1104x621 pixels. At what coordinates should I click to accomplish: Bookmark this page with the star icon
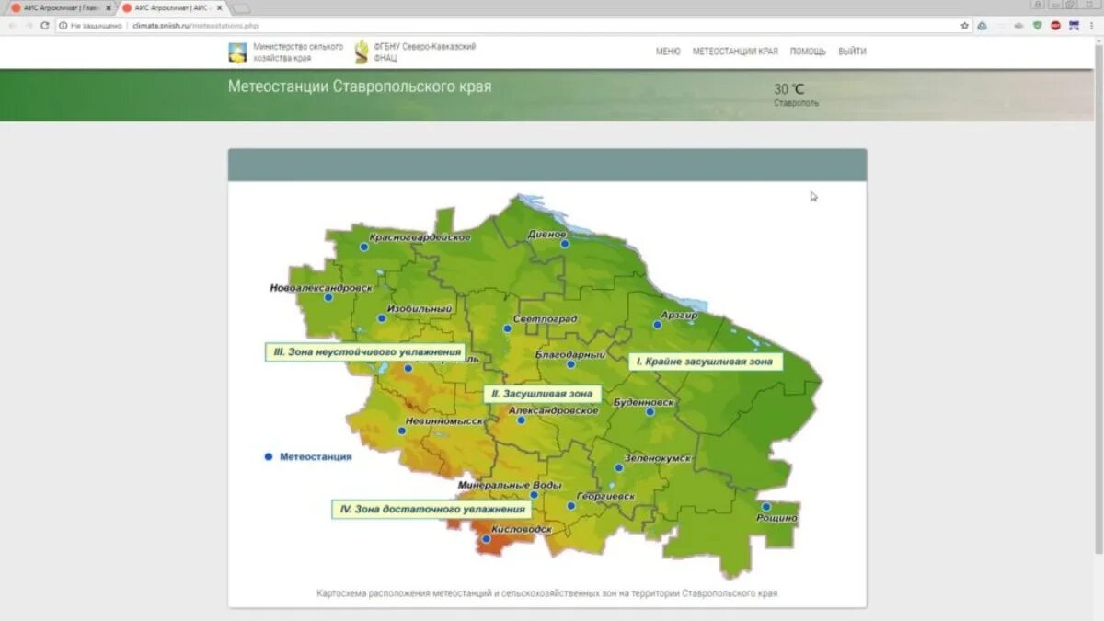(x=964, y=26)
